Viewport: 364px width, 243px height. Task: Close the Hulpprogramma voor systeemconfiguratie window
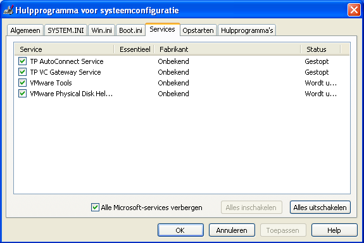[354, 10]
